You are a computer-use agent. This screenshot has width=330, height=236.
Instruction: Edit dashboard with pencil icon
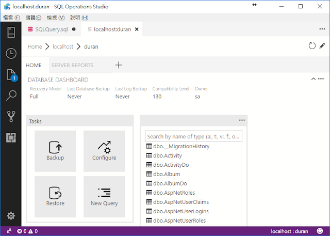(x=322, y=46)
